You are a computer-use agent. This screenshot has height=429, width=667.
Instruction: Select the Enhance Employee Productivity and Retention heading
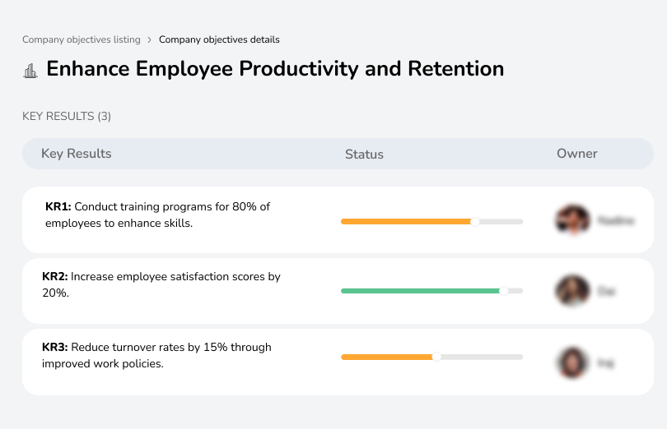[275, 68]
